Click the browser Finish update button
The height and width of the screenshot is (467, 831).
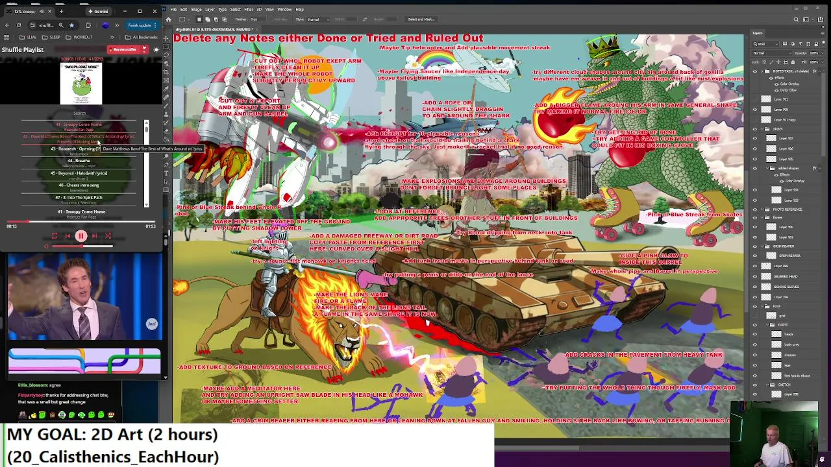142,25
